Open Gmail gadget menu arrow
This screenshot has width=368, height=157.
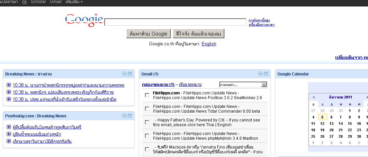coord(260,74)
